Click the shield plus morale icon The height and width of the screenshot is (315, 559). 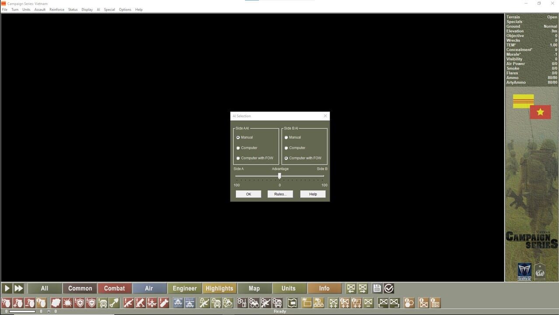[x=81, y=302]
